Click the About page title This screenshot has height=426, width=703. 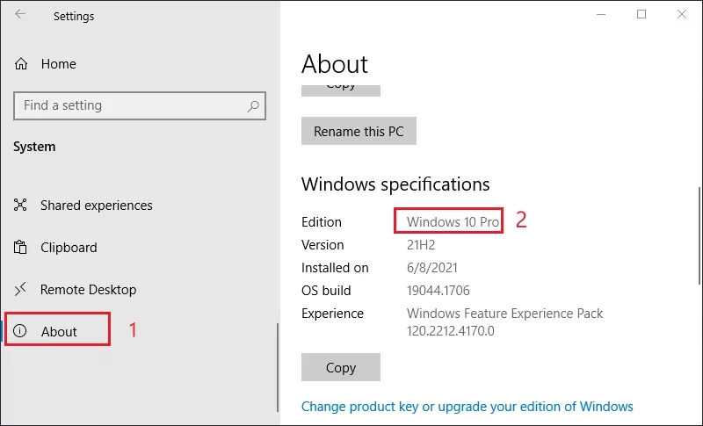pyautogui.click(x=335, y=64)
